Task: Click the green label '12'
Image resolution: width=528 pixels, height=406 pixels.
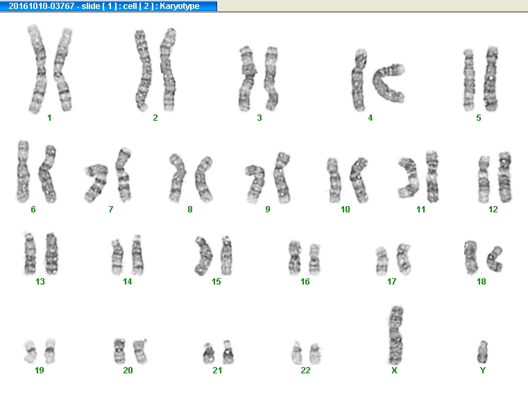Action: point(493,210)
